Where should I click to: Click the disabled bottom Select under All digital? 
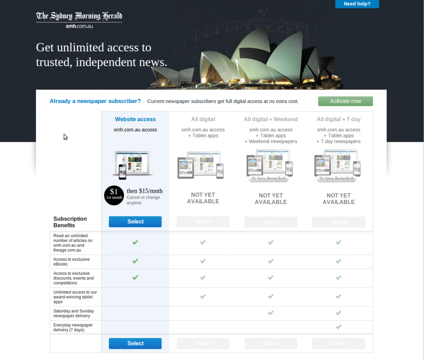(203, 343)
